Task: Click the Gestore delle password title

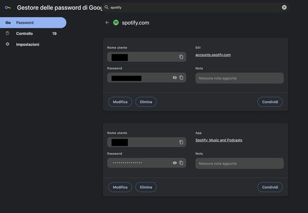Action: pyautogui.click(x=60, y=8)
